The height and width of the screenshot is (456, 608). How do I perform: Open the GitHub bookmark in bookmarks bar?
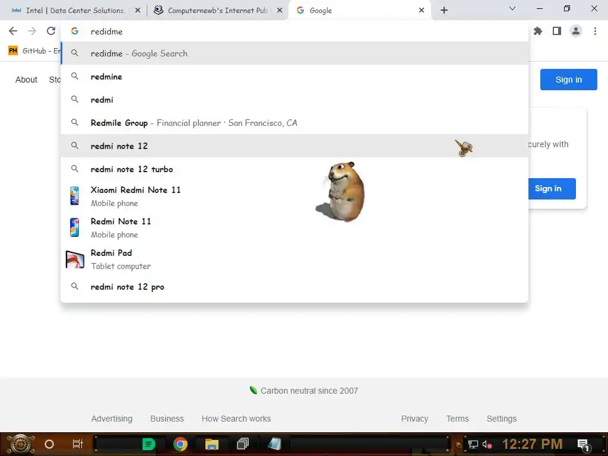pyautogui.click(x=34, y=51)
